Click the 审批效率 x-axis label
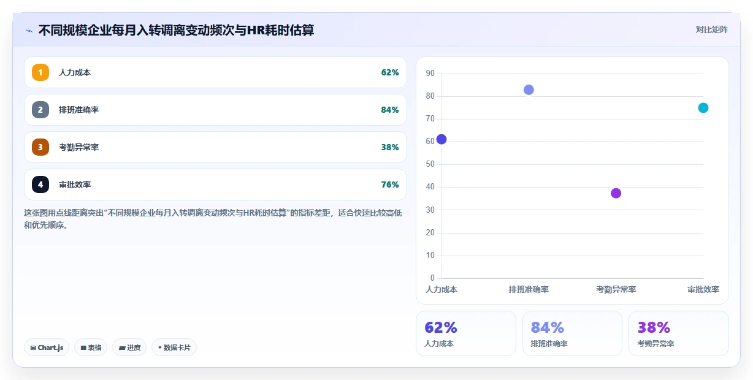This screenshot has width=753, height=380. coord(703,289)
